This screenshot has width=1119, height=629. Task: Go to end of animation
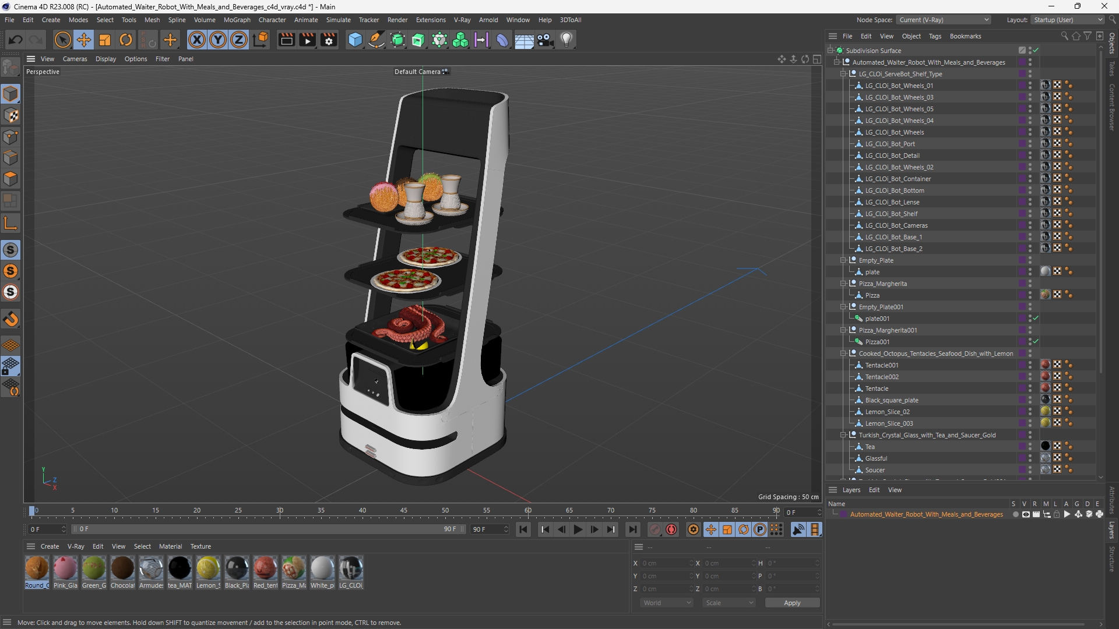point(633,529)
